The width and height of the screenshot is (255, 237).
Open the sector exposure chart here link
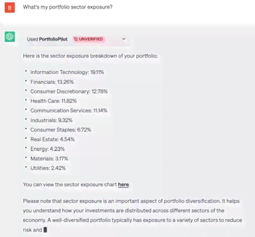pyautogui.click(x=124, y=184)
